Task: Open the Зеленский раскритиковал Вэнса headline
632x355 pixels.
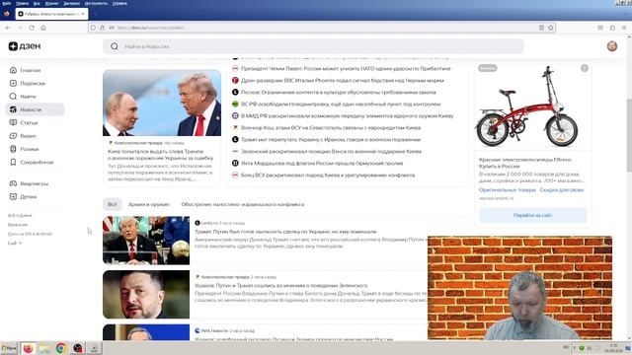Action: pos(331,152)
